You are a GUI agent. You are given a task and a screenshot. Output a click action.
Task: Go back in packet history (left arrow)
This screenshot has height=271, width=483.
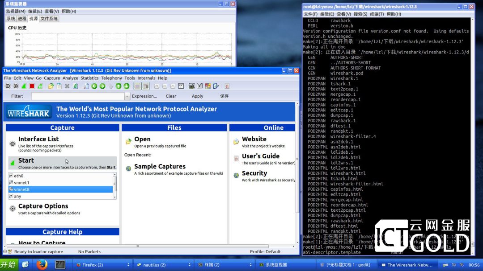94,86
